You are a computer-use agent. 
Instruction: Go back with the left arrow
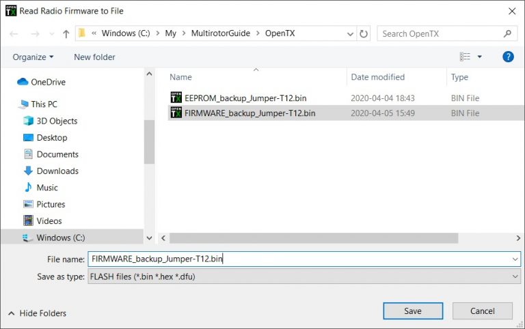(14, 33)
